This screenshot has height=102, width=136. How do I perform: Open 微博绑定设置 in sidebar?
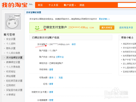click(x=13, y=62)
